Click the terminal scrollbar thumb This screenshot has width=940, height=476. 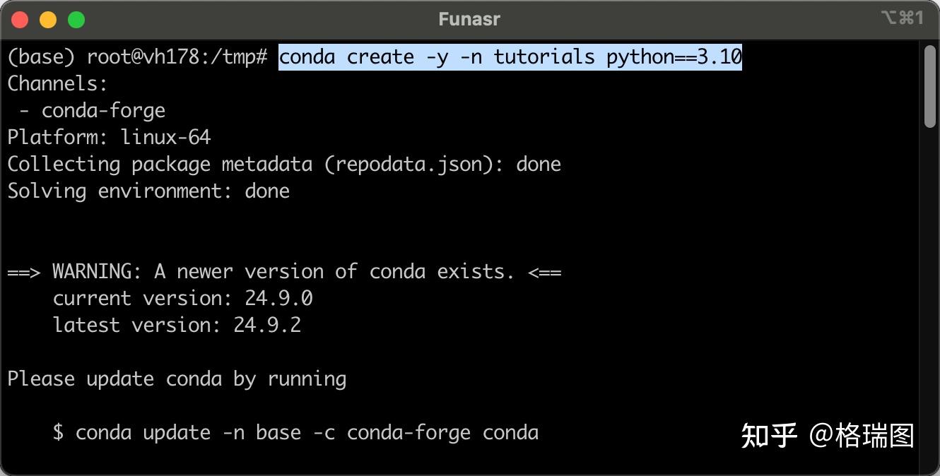click(930, 86)
